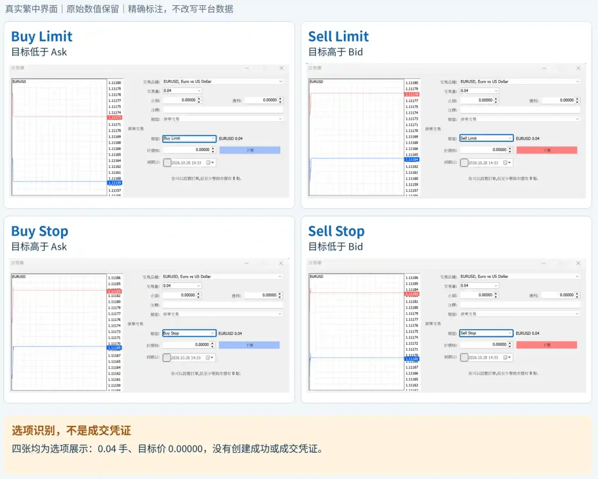Click the blue 下單 button in Buy Stop panel

(249, 345)
